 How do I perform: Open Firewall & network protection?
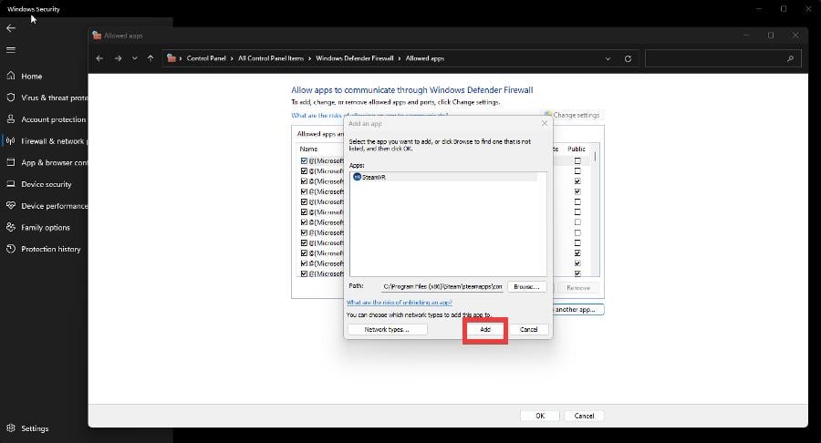pyautogui.click(x=55, y=141)
